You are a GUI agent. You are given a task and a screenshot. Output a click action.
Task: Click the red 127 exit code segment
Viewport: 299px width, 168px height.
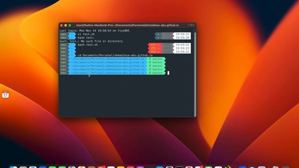click(155, 45)
